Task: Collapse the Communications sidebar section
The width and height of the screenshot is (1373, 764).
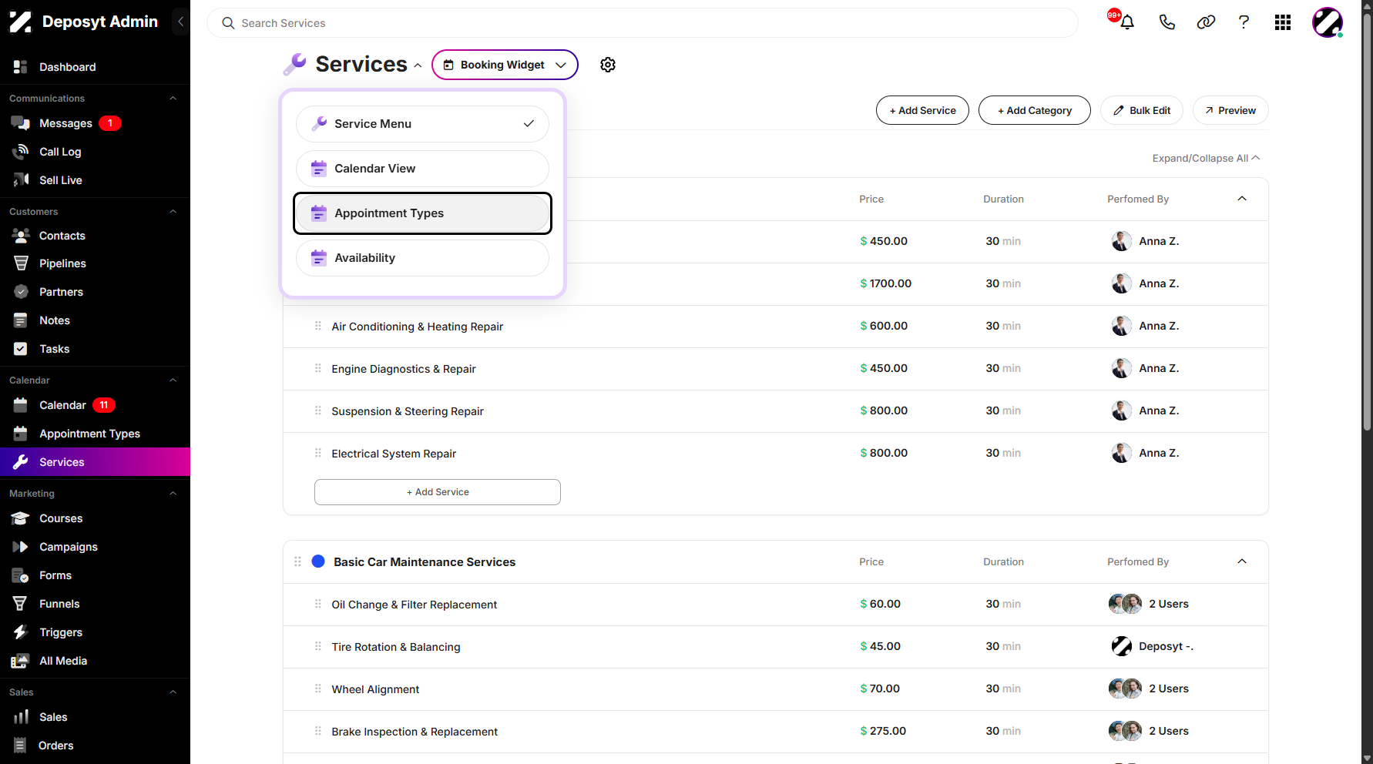Action: click(173, 99)
